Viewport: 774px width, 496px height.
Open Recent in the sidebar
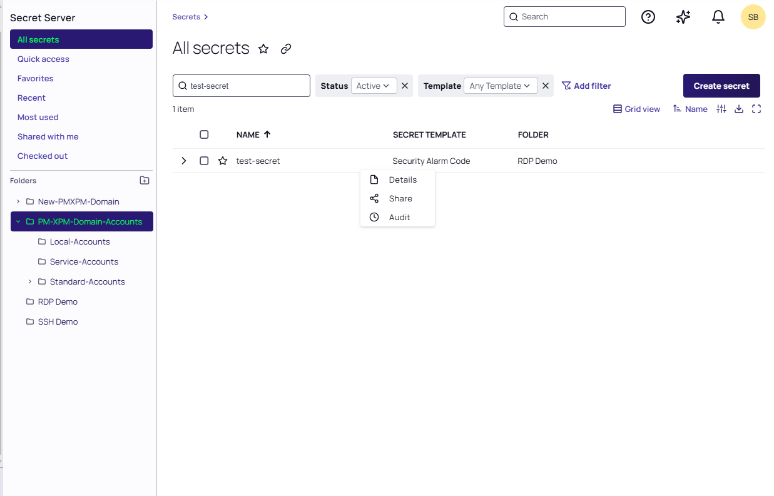[31, 98]
